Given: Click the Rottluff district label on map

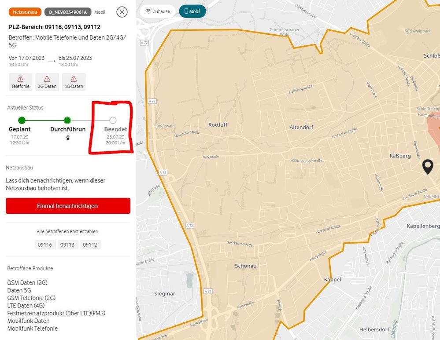Looking at the screenshot, I should [x=218, y=125].
